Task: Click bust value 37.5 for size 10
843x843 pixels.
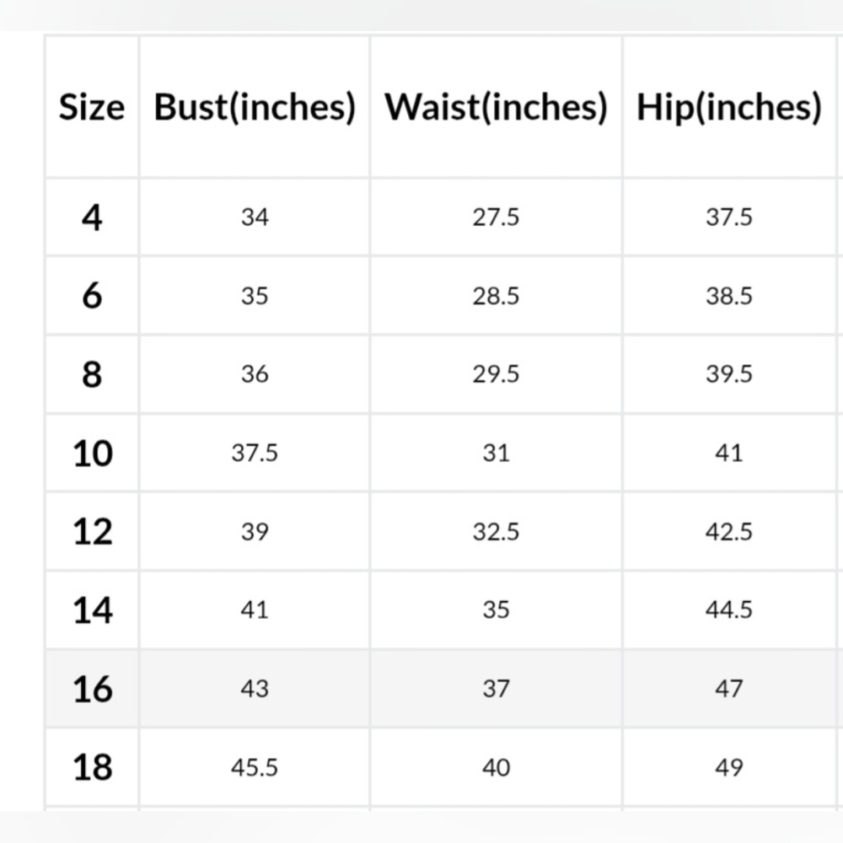Action: [255, 453]
